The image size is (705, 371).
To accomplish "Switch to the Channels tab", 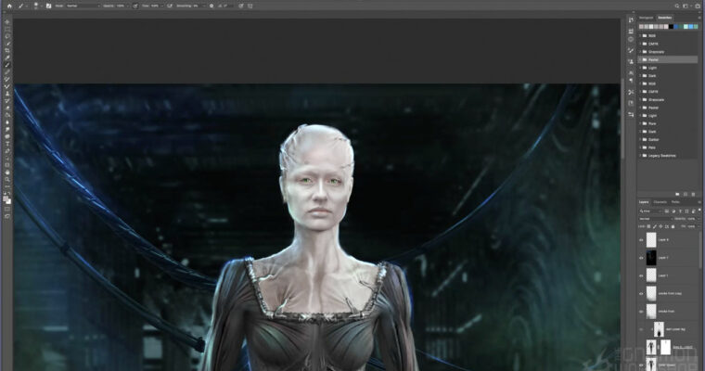I will click(x=660, y=202).
